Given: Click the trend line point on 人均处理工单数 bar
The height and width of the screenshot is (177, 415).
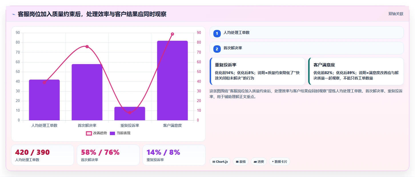Looking at the screenshot, I should (44, 82).
